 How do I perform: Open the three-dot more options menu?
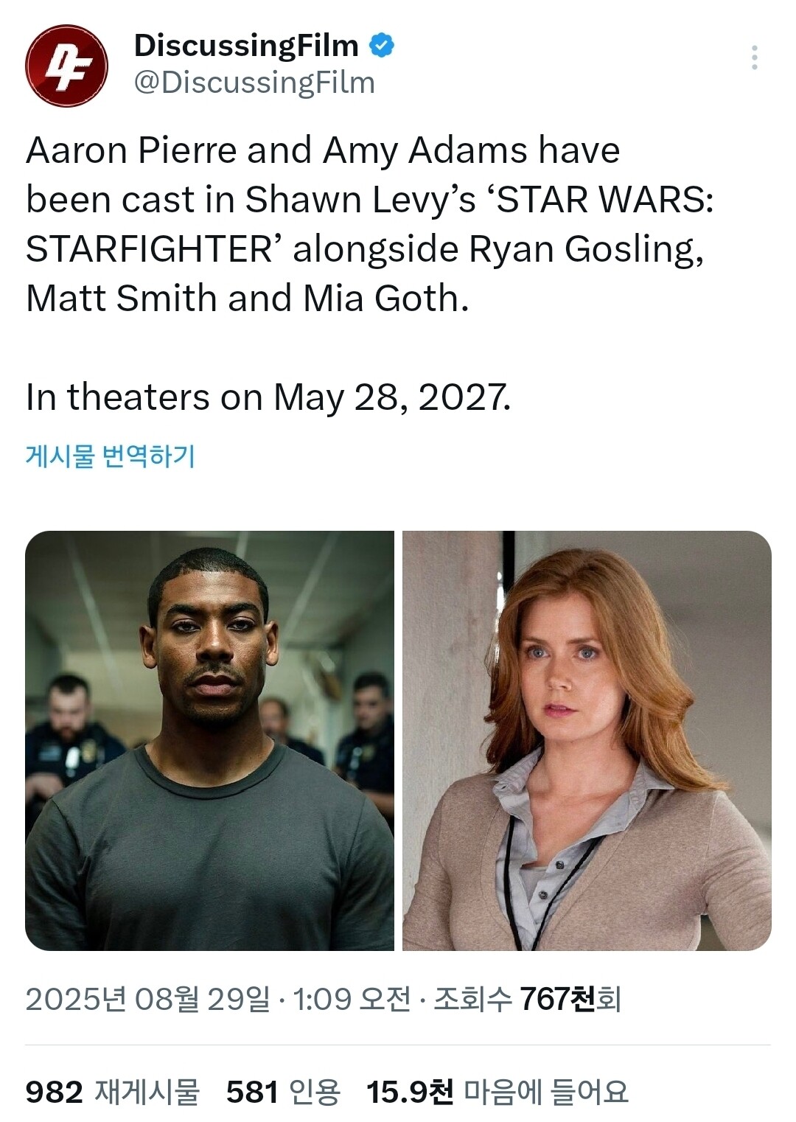pyautogui.click(x=754, y=58)
